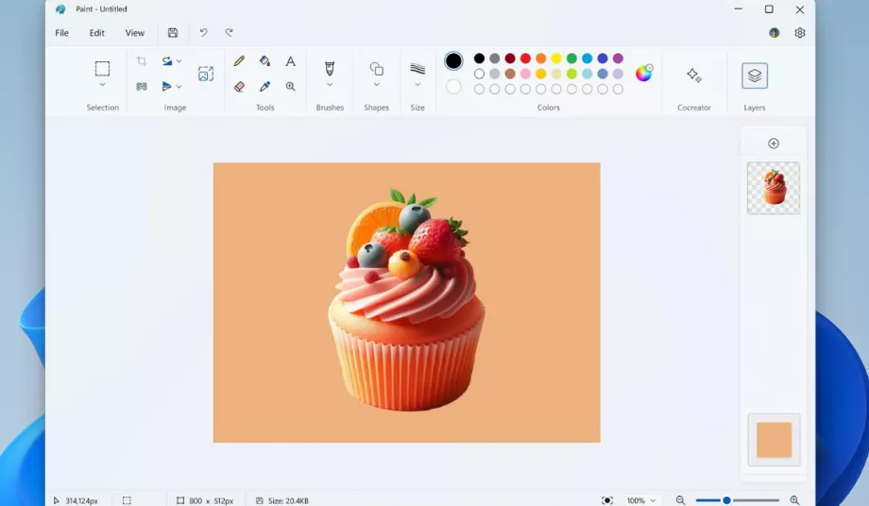Click the Crop image icon
Screen dimensions: 869x506
[142, 61]
